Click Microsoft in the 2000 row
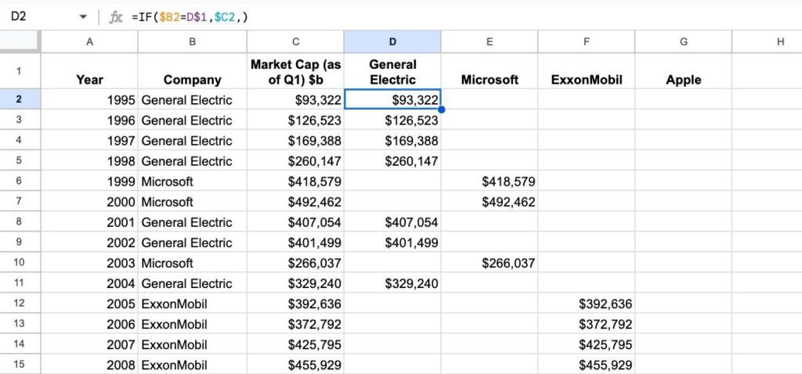The width and height of the screenshot is (802, 374). [x=193, y=202]
